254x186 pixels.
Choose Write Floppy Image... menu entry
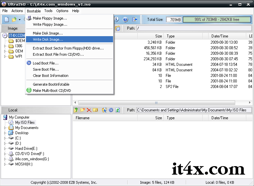point(70,24)
